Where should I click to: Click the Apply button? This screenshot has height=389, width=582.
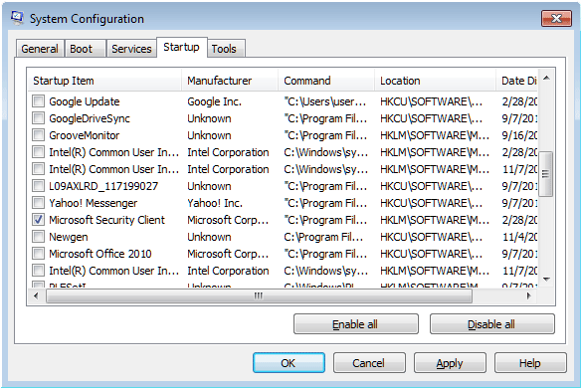click(450, 363)
